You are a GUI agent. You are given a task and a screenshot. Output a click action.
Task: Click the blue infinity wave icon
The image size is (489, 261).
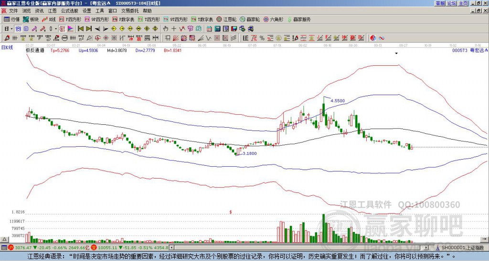click(382, 38)
